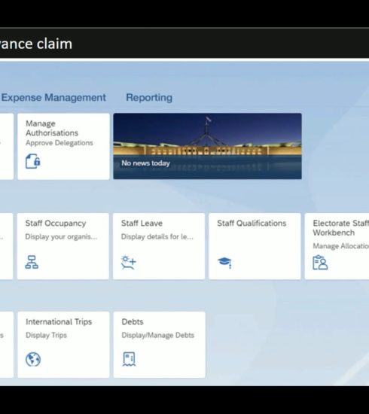Click the International Trips globe icon
This screenshot has width=369, height=414.
[33, 359]
